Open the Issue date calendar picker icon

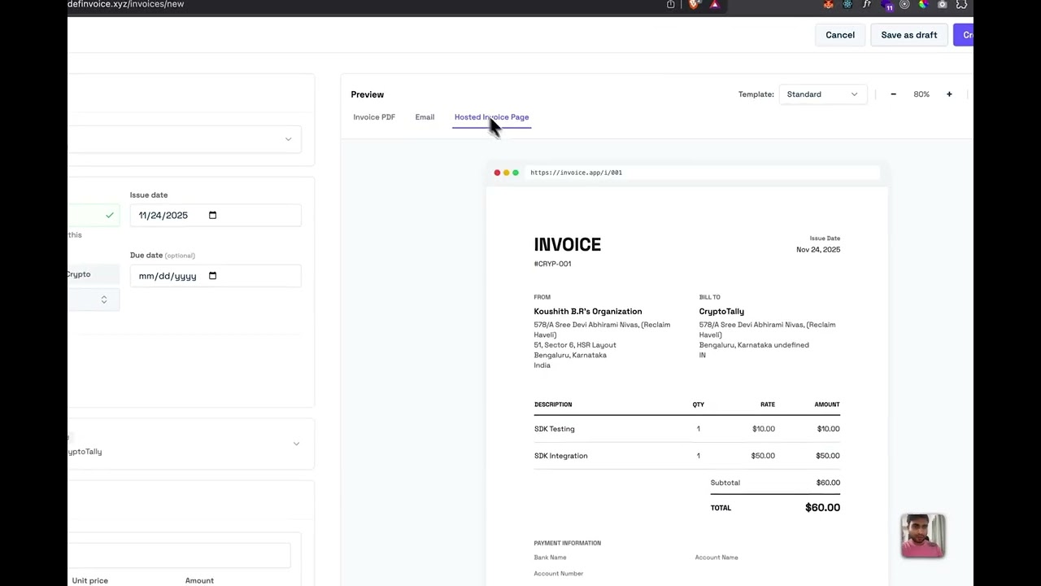point(213,215)
